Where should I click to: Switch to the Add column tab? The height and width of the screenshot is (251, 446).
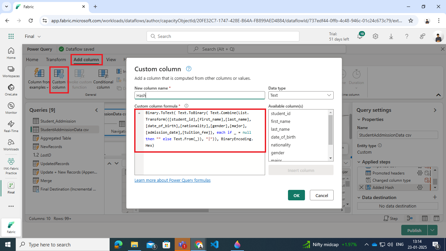click(x=86, y=59)
